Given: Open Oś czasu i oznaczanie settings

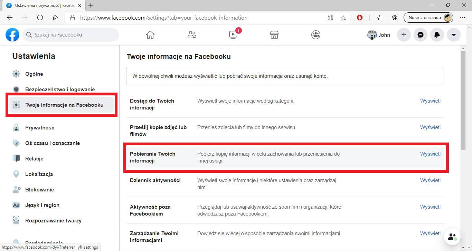Looking at the screenshot, I should pyautogui.click(x=53, y=143).
